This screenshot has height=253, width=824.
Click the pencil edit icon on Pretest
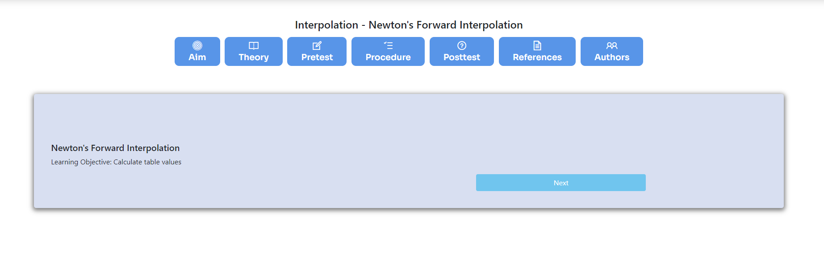(x=317, y=45)
